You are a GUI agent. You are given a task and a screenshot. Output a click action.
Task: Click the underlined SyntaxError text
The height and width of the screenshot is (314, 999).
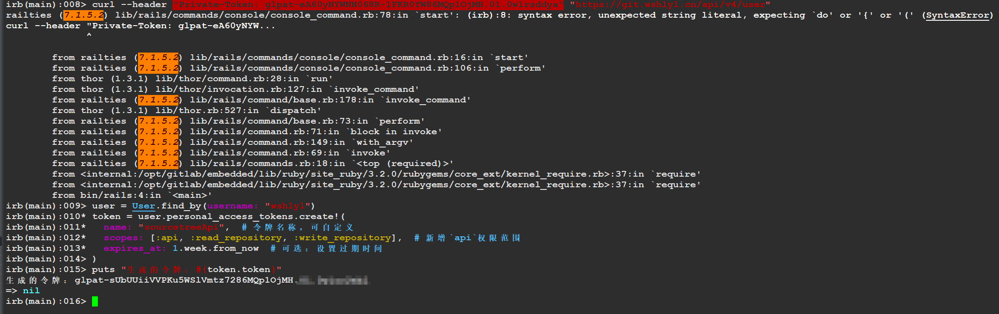pos(957,15)
